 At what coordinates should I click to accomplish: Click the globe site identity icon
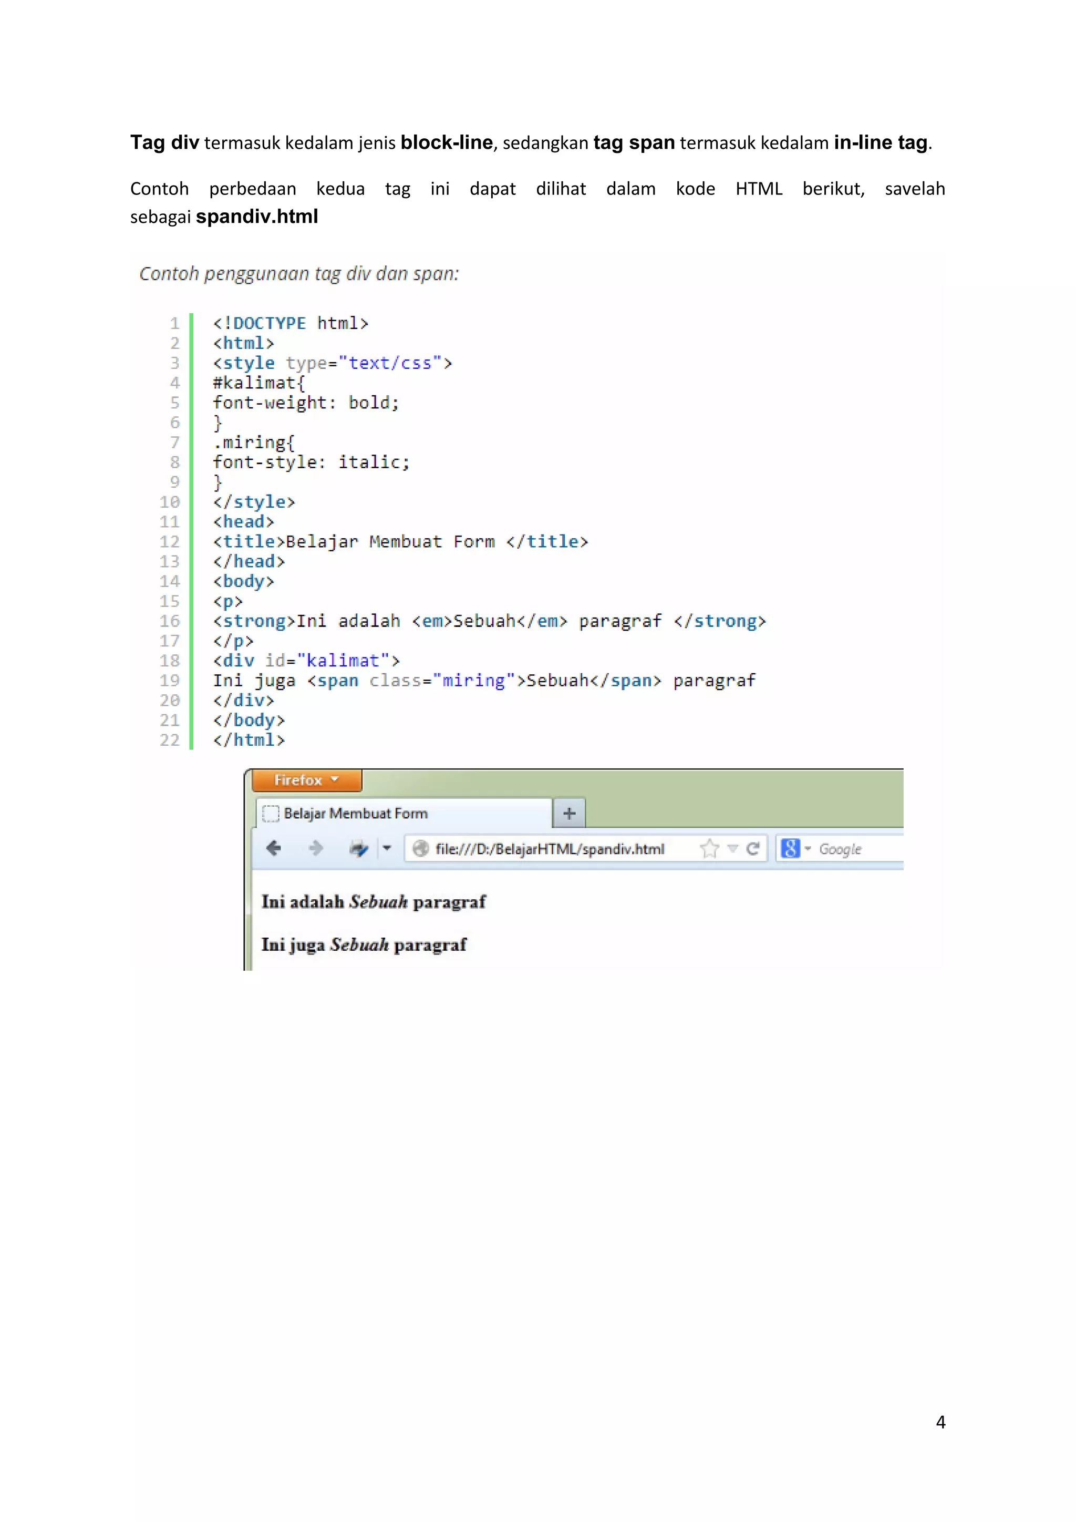[x=420, y=849]
